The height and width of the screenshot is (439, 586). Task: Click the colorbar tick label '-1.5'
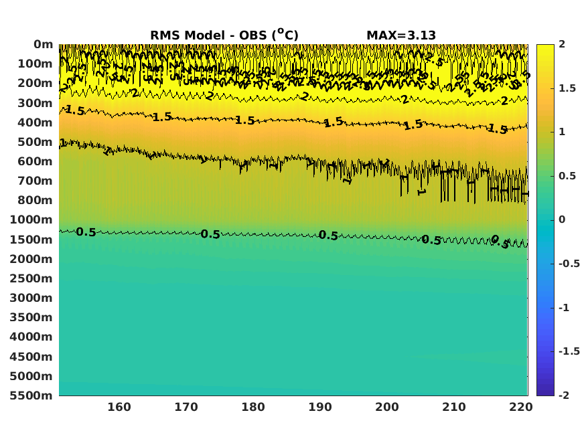[569, 351]
